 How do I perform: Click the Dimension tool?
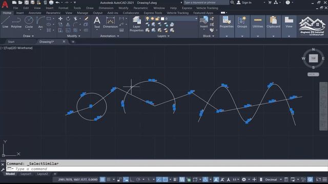(x=111, y=22)
